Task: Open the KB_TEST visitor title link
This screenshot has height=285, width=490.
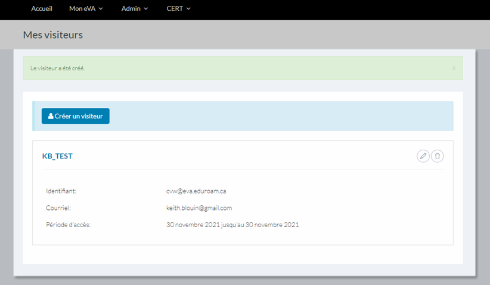Action: pyautogui.click(x=57, y=156)
